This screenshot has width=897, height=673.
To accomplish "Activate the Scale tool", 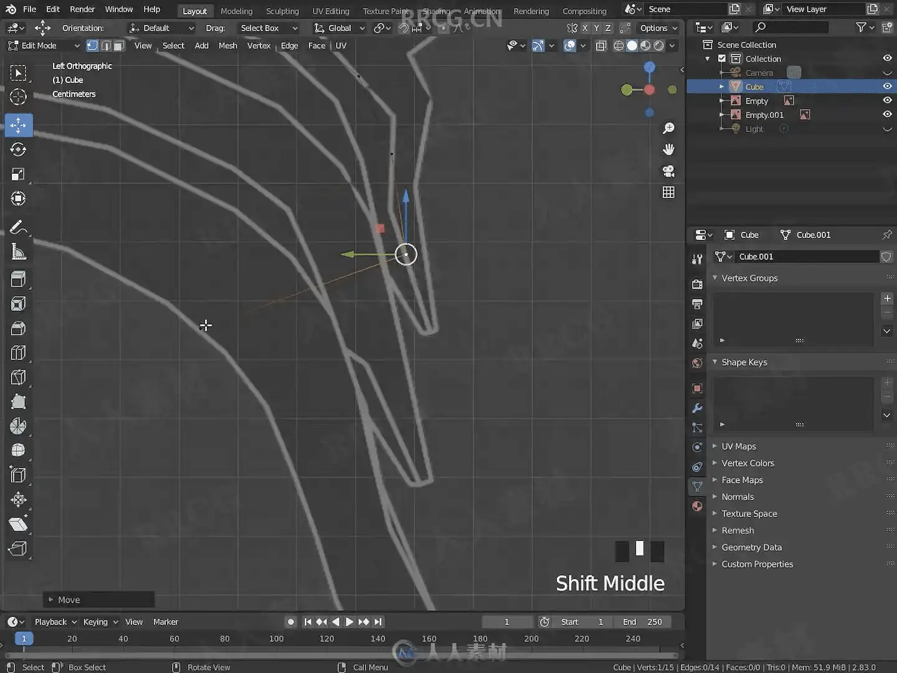I will click(18, 174).
